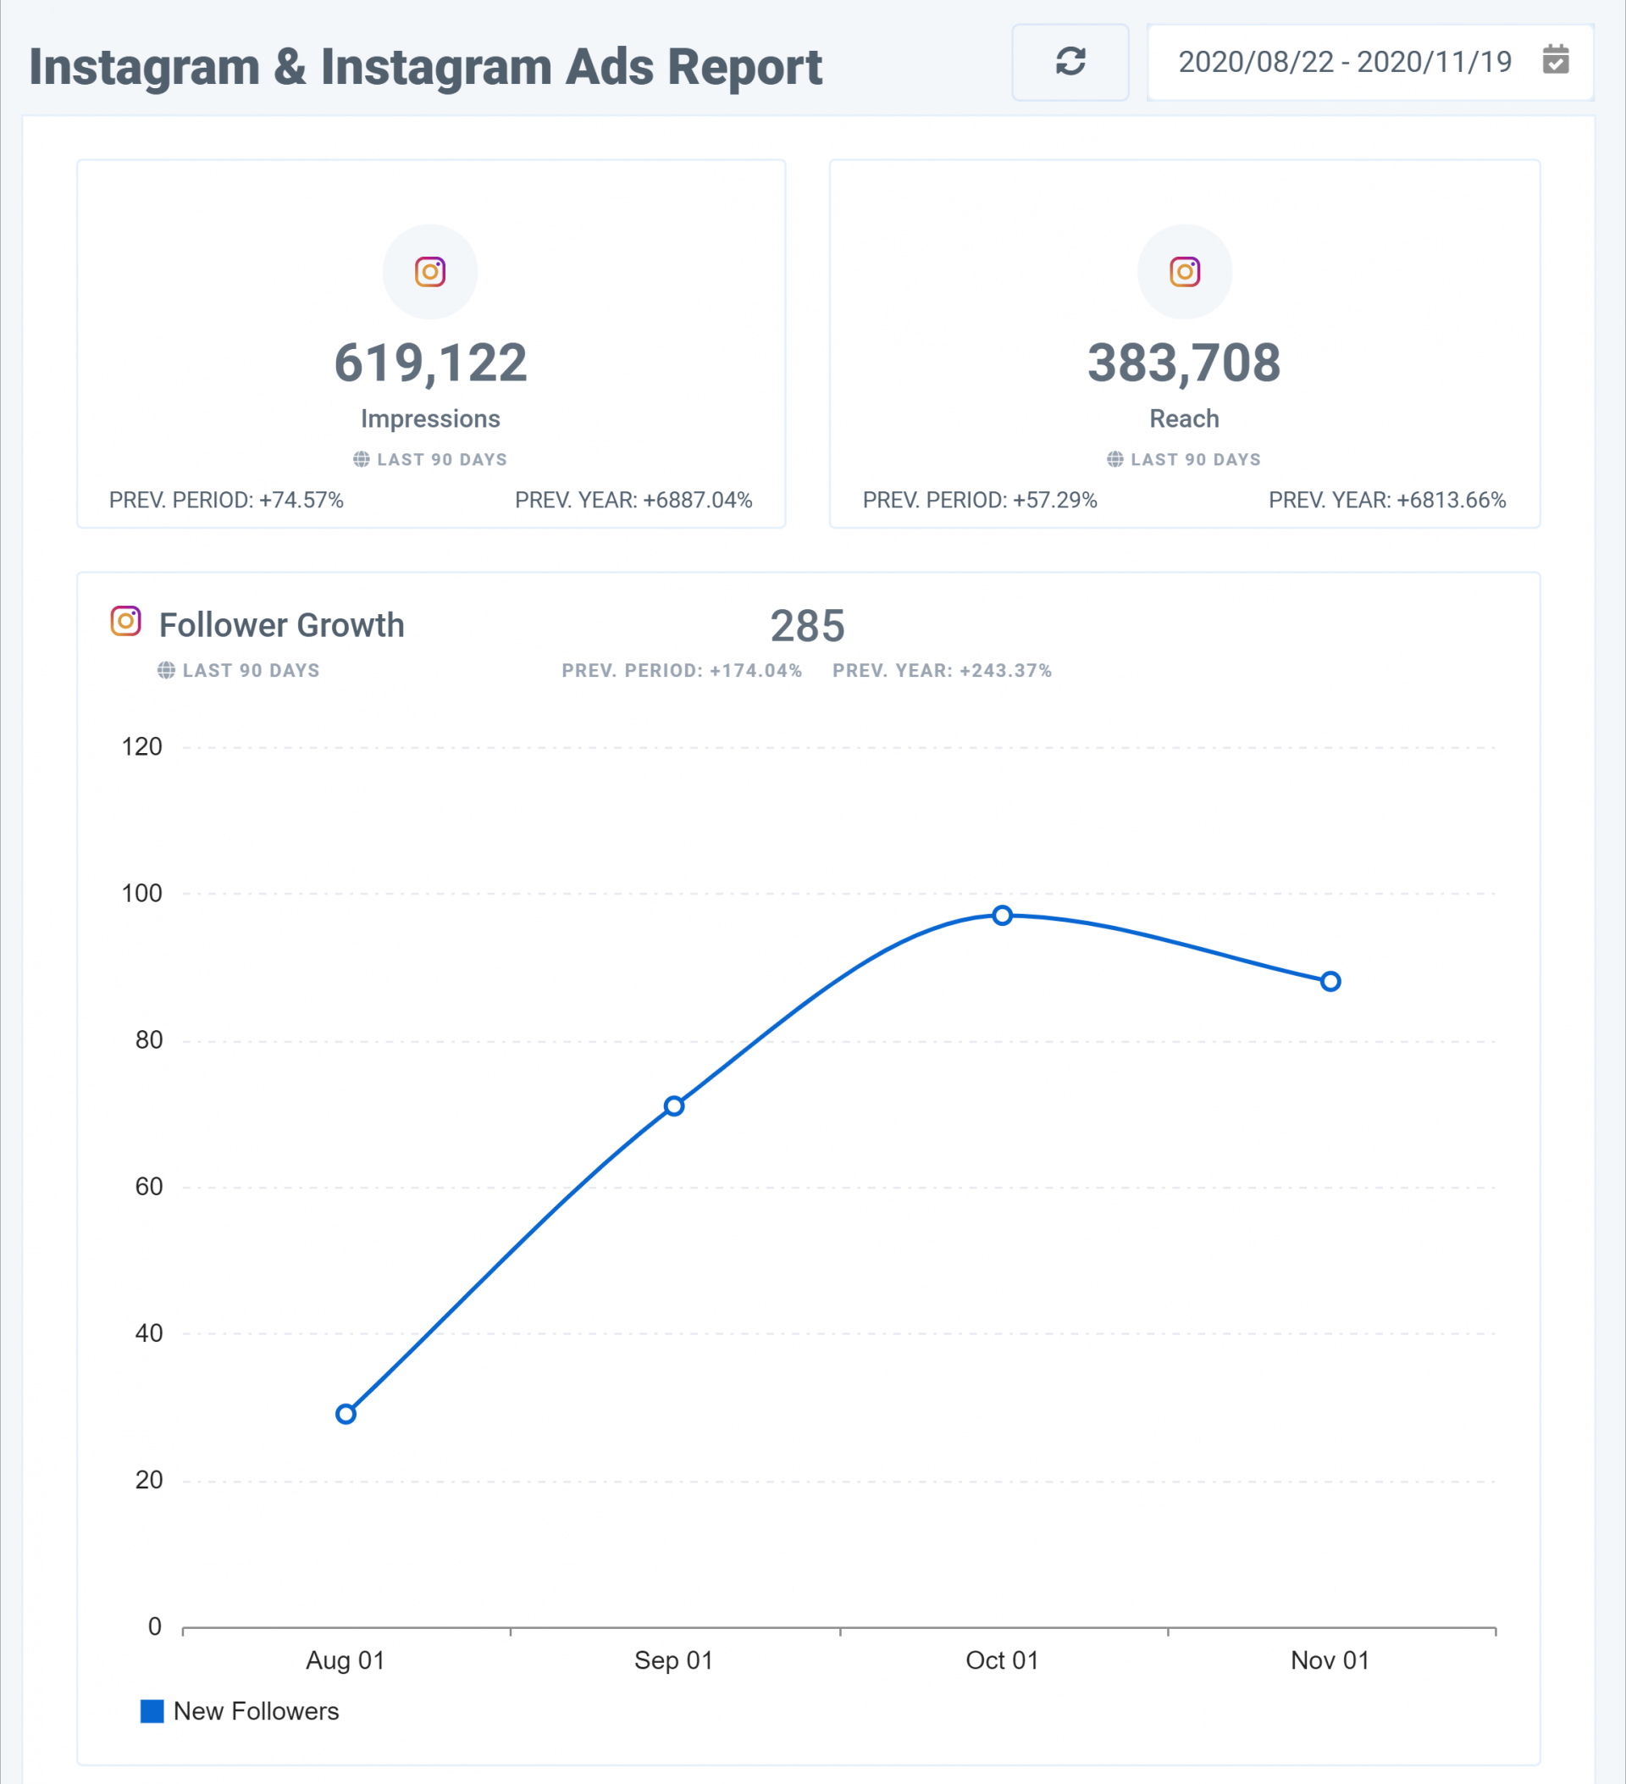
Task: Click PREV. YEAR: +6813.66% text
Action: tap(1387, 500)
